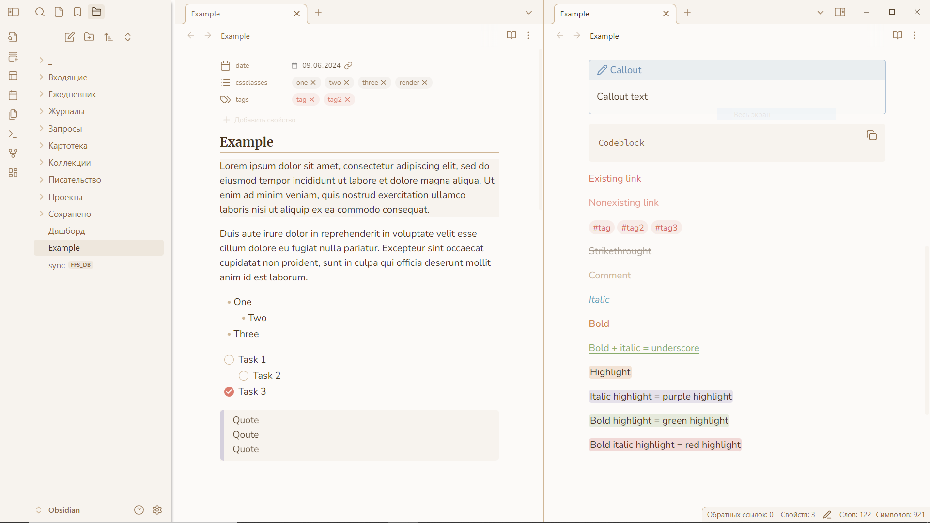Select the Дашборд note in the file tree
930x523 pixels.
pos(67,231)
